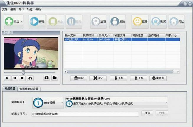Minimize the 佳佳RMVB转换器 window

coord(185,4)
